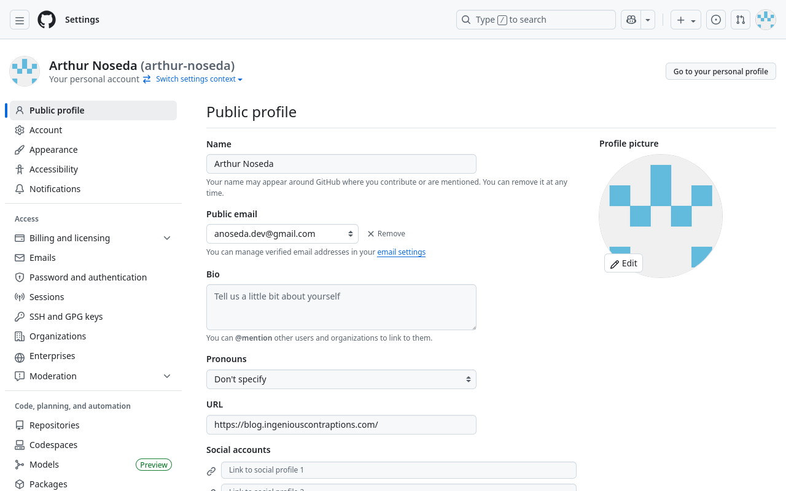Image resolution: width=786 pixels, height=491 pixels.
Task: Click the email settings link
Action: point(401,252)
